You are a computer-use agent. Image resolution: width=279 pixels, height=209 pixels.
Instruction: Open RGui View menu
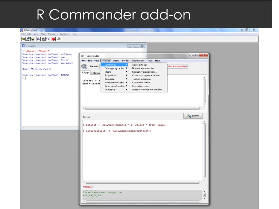tap(36, 34)
